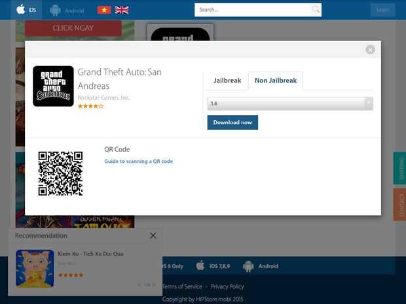Close the app download dialog
This screenshot has height=304, width=406.
[370, 50]
